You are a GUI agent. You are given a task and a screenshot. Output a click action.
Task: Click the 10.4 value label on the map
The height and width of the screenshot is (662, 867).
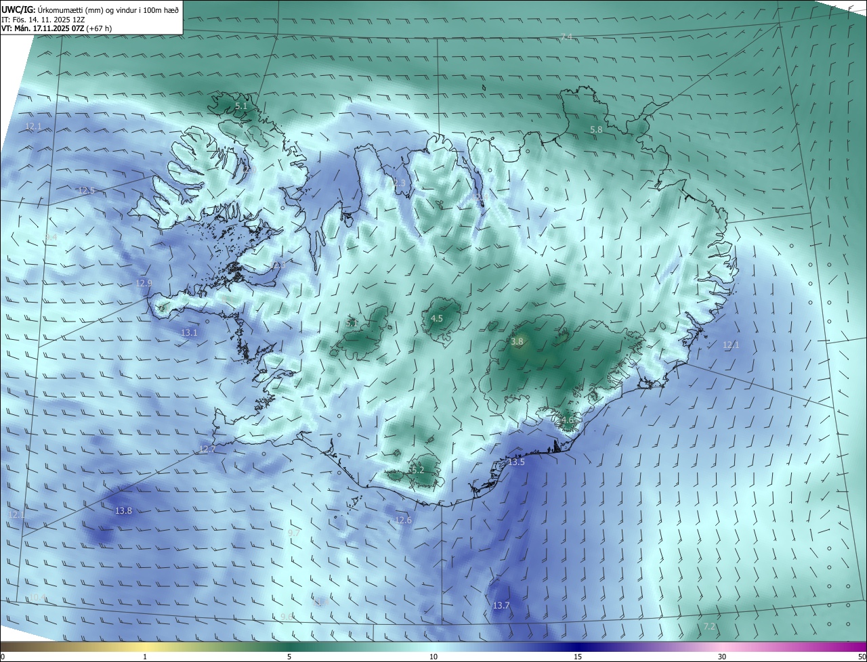37,597
